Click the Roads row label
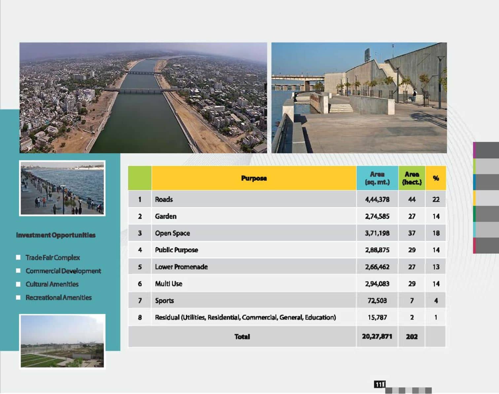The image size is (499, 394). coord(164,199)
